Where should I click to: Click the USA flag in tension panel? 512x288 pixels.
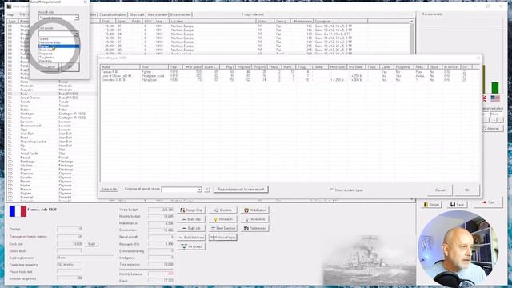point(495,98)
